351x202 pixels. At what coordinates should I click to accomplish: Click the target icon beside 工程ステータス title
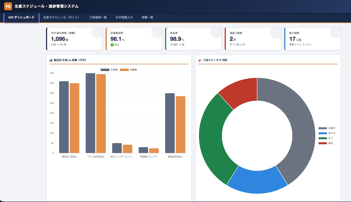(200, 60)
